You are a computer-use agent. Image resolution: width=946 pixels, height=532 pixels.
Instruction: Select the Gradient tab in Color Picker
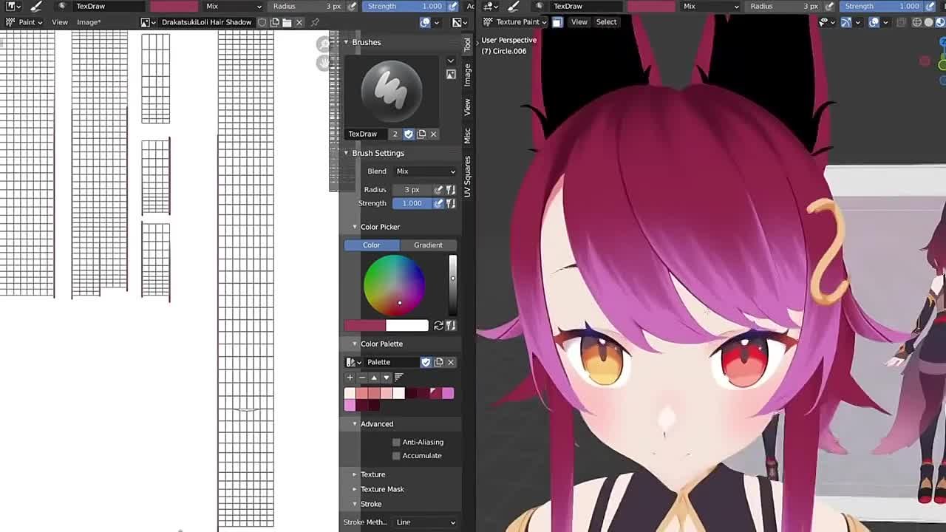(x=428, y=245)
